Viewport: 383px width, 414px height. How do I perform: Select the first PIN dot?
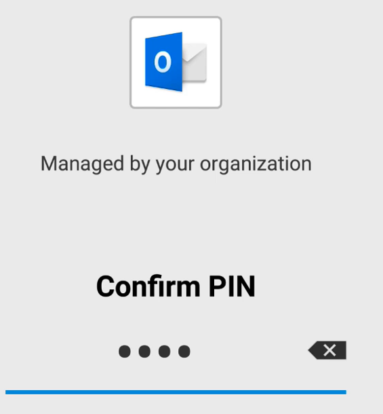[125, 352]
